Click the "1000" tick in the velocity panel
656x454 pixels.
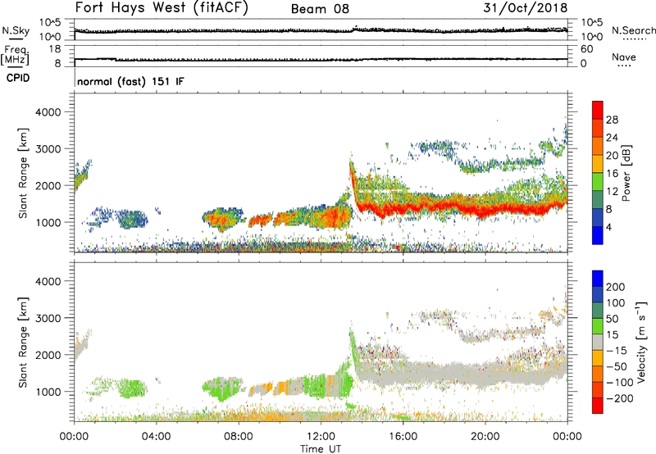click(x=48, y=392)
